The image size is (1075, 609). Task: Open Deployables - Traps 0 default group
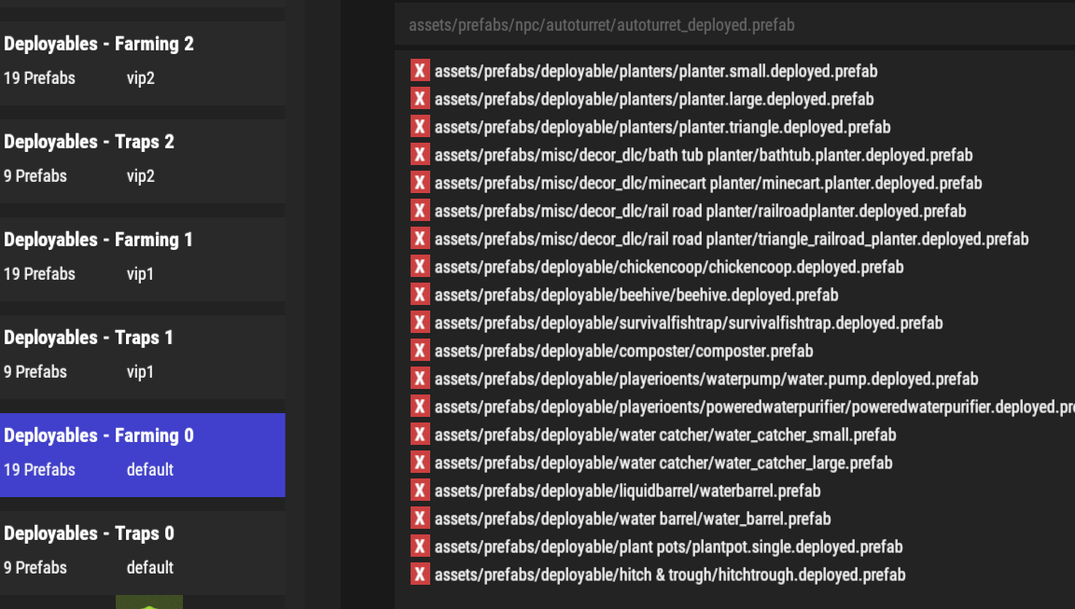(x=142, y=550)
